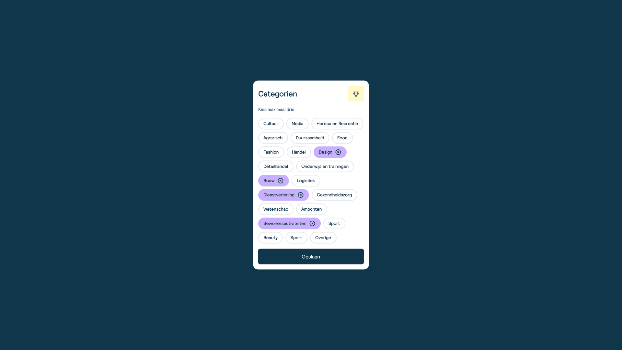Select Food category chip

342,138
